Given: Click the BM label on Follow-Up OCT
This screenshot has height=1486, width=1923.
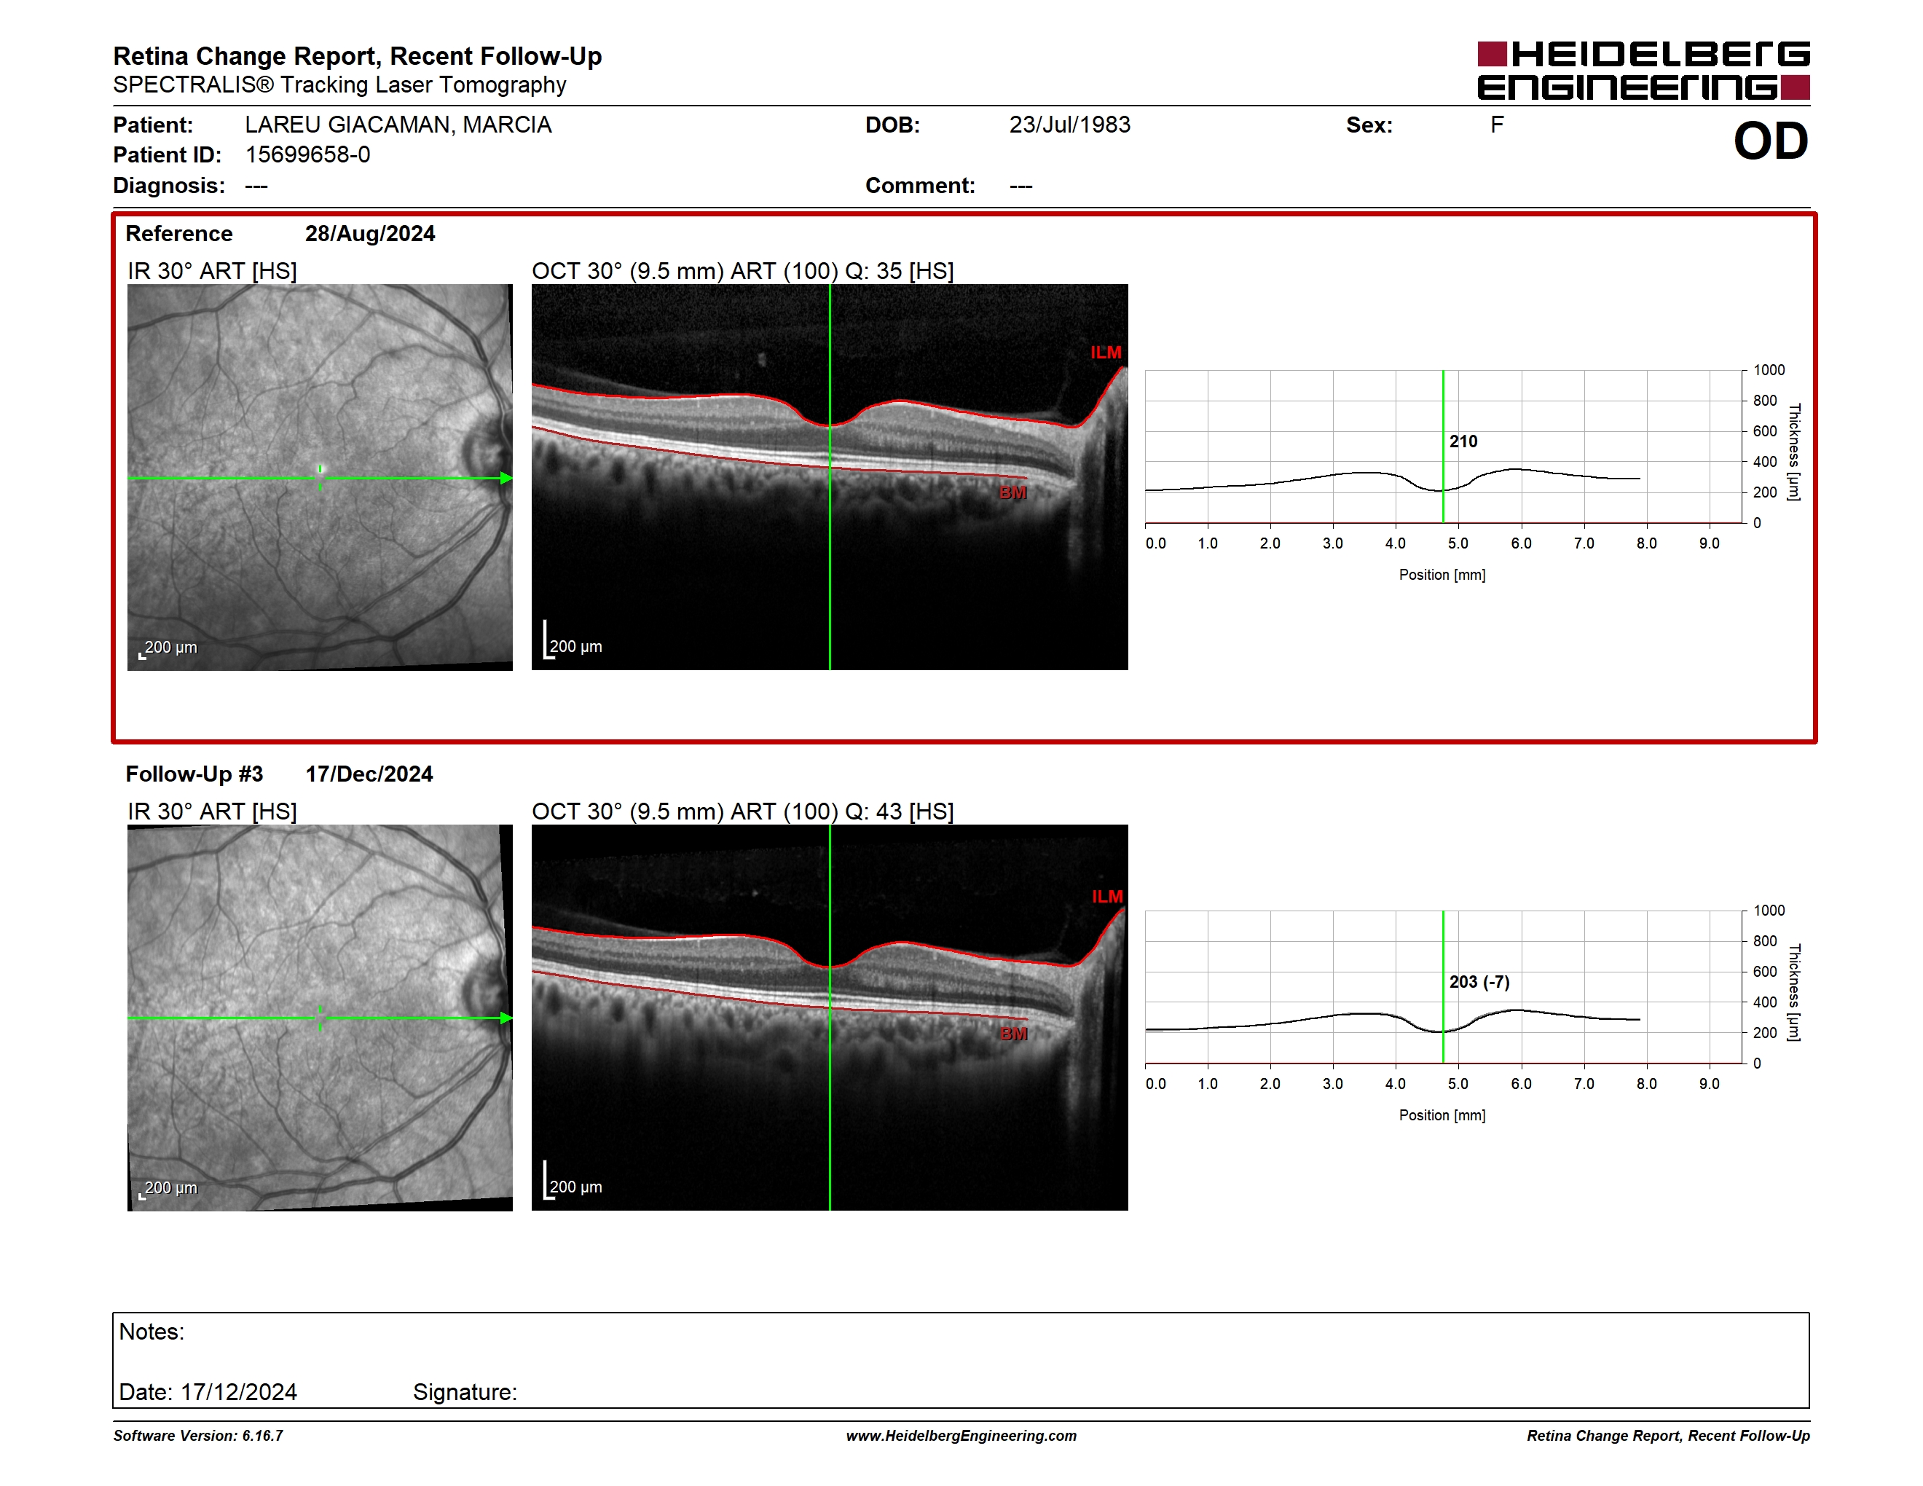Looking at the screenshot, I should point(1013,1034).
